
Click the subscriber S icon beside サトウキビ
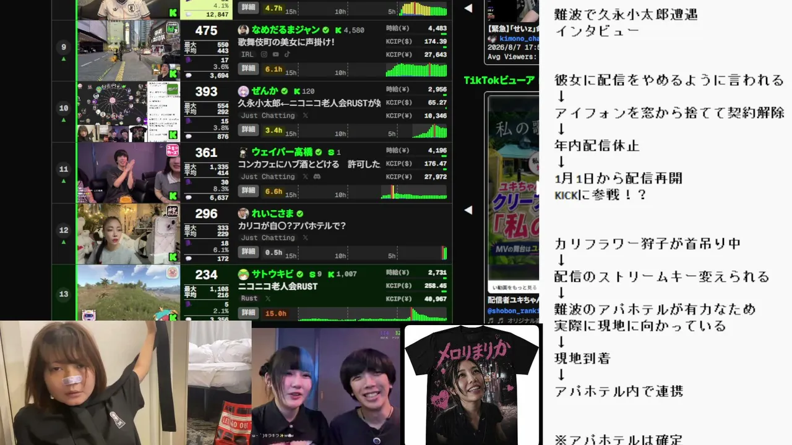312,274
